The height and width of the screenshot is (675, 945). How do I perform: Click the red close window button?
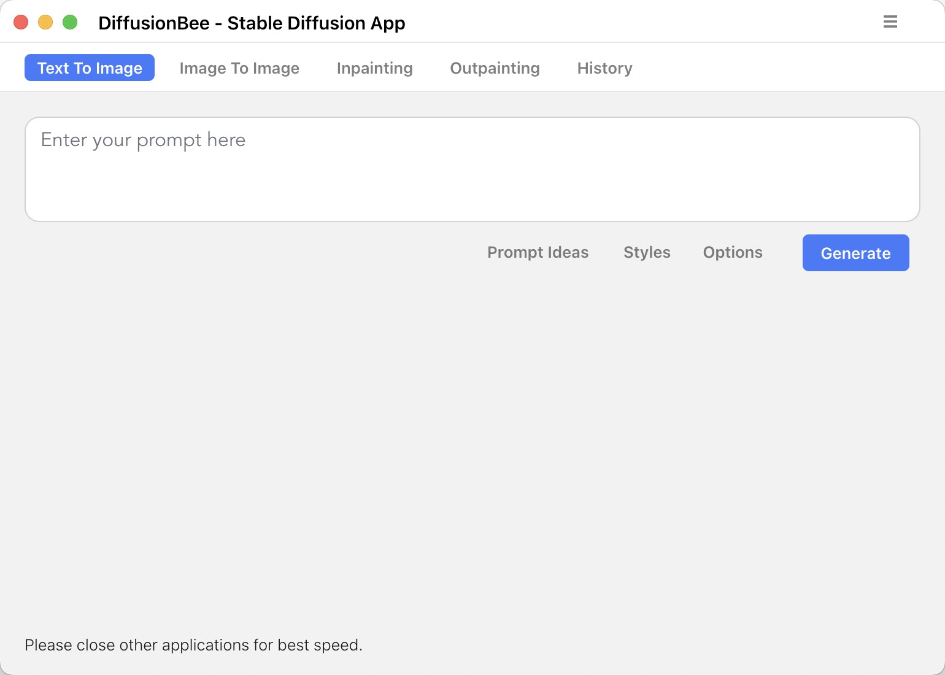coord(21,23)
